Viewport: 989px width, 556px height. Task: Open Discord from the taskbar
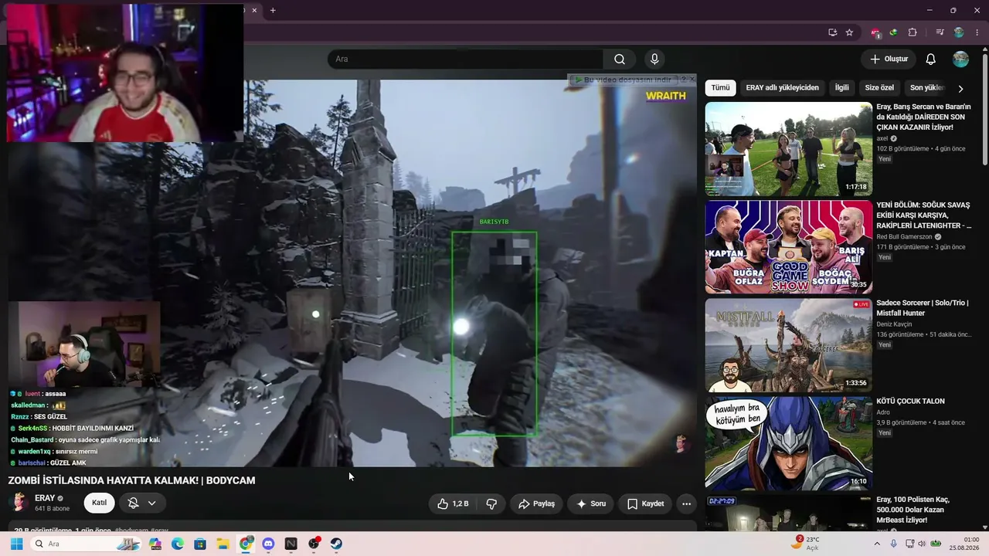coord(268,544)
